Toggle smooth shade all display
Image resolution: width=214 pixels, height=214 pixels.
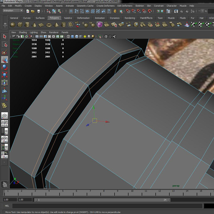(72, 36)
